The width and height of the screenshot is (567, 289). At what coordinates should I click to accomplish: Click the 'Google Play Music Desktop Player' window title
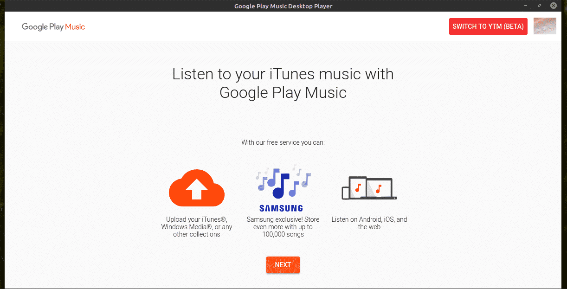click(x=283, y=6)
